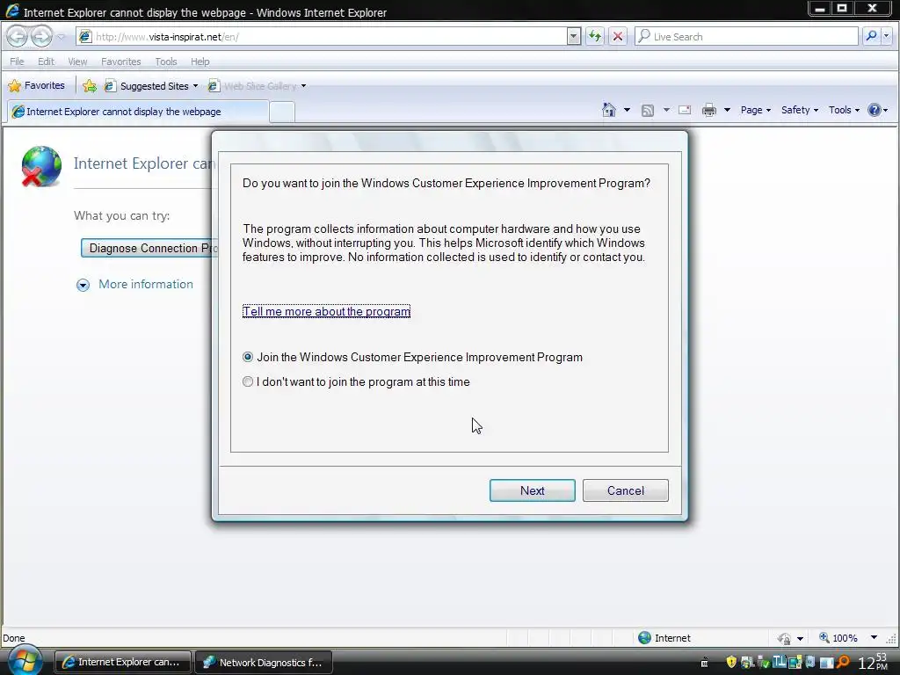This screenshot has width=900, height=675.
Task: Open the Suggested Sites favorites link
Action: [x=151, y=86]
